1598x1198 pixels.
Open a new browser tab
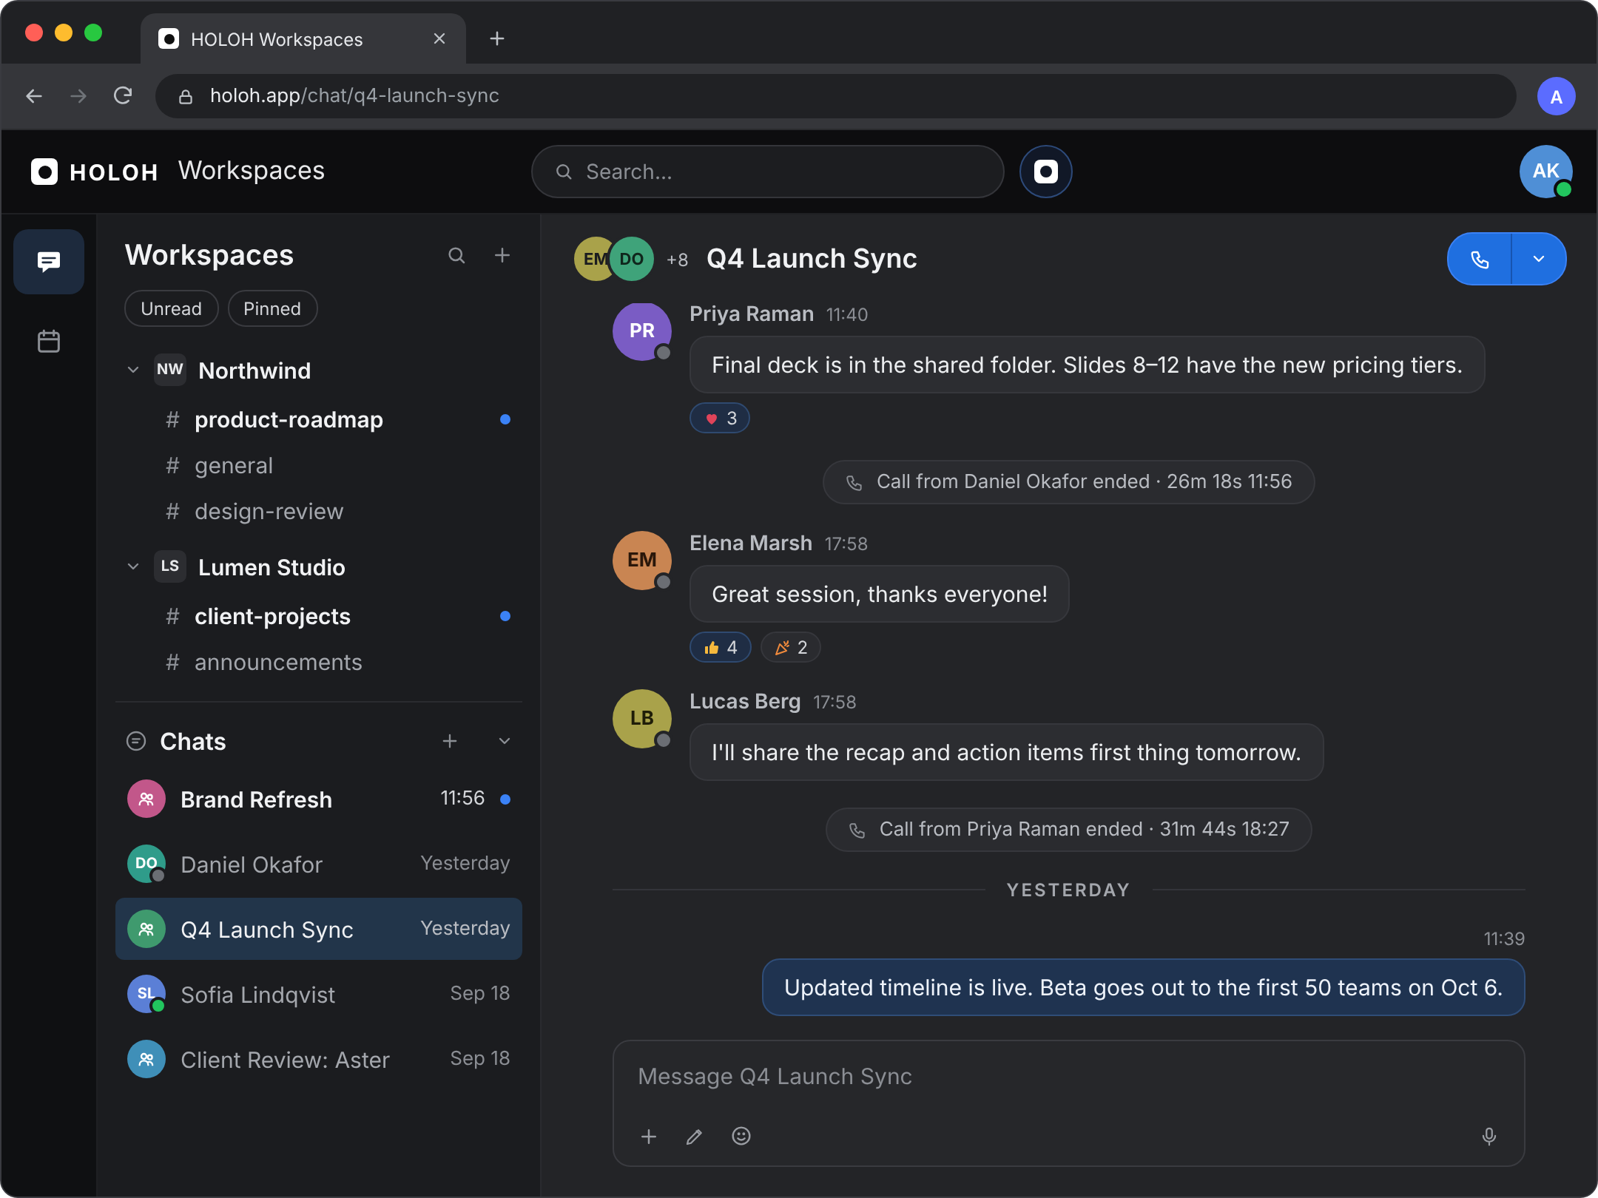(497, 38)
